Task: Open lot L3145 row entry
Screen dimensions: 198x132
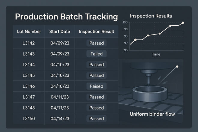Action: point(29,76)
